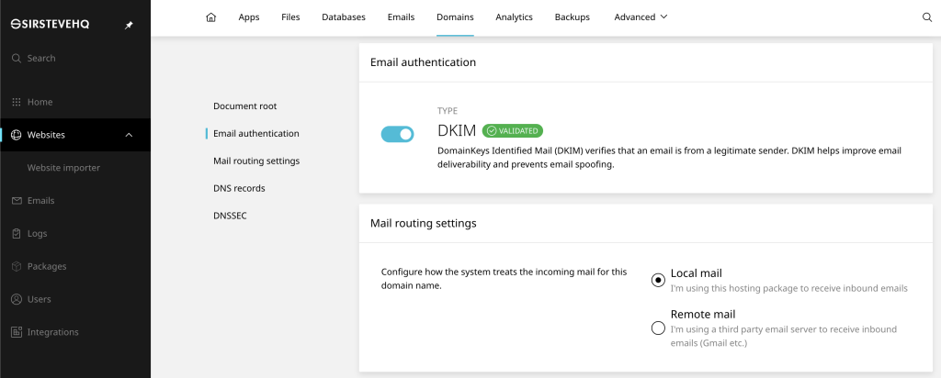Jump to Email authentication section link

click(256, 134)
